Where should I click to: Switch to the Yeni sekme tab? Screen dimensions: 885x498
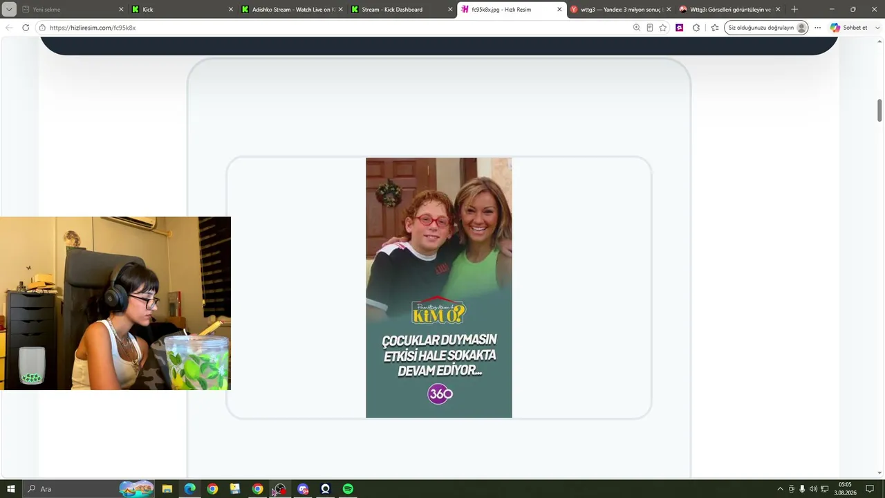coord(73,10)
